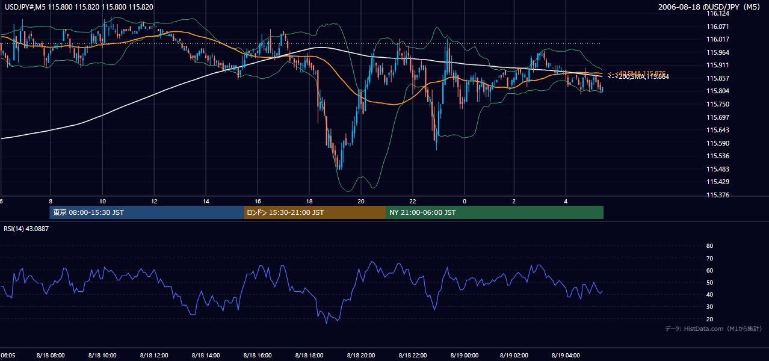Viewport: 769px width, 361px height.
Task: Click price axis label 115.376
Action: coord(718,195)
